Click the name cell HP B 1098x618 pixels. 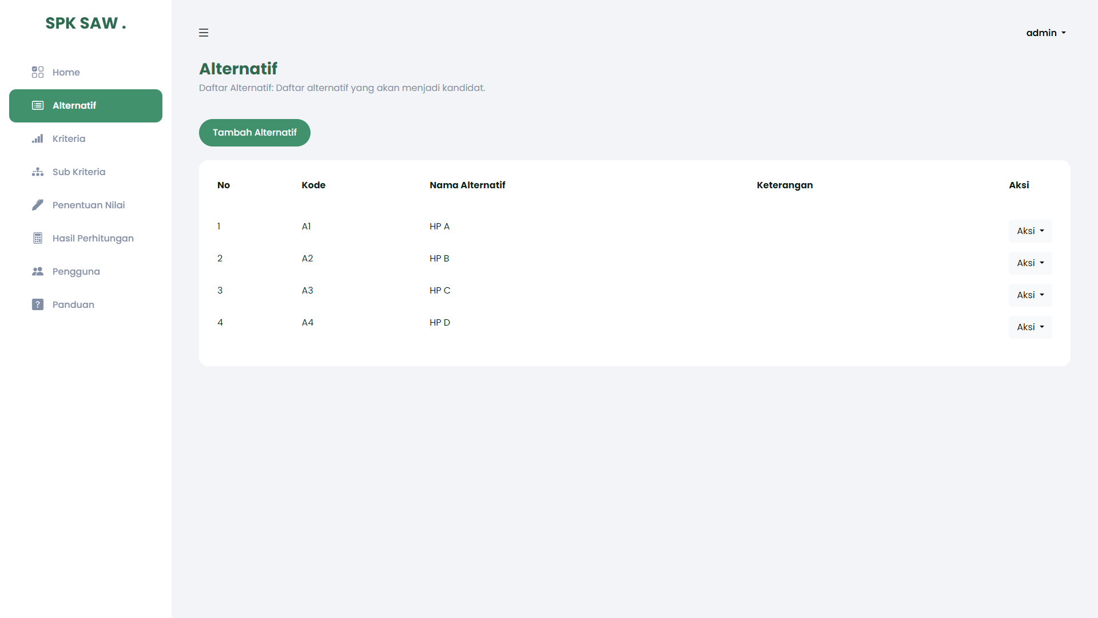[x=439, y=259]
